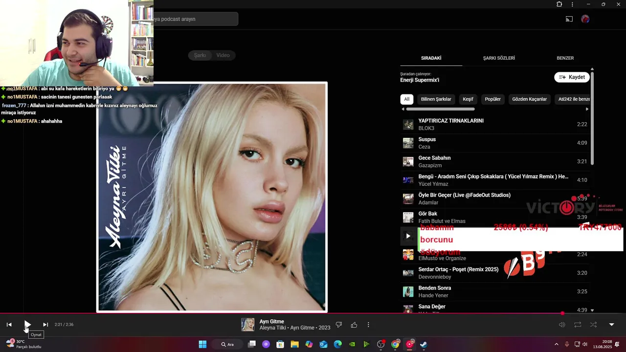
Task: Open Microsoft Edge from taskbar
Action: tap(338, 344)
